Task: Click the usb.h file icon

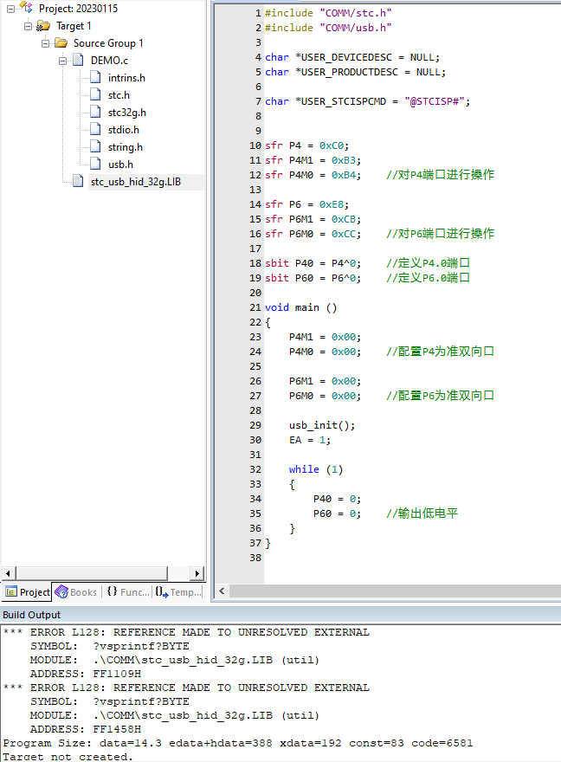Action: tap(96, 165)
